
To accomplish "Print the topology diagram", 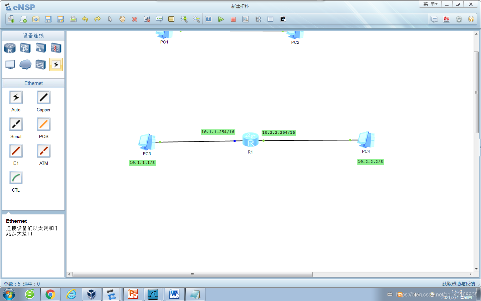I will pos(73,19).
